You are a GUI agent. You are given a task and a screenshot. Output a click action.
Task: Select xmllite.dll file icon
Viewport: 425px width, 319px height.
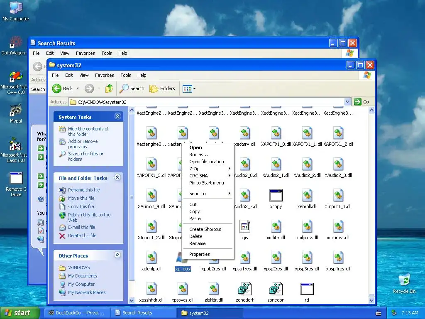276,227
